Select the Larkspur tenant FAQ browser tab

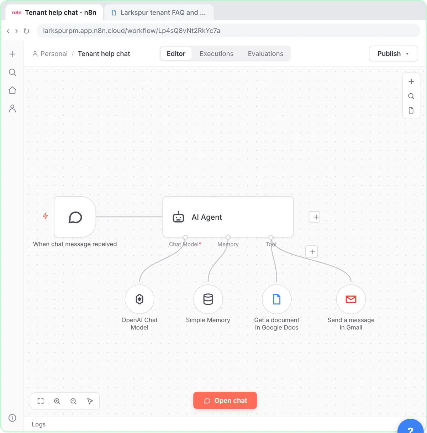point(159,12)
